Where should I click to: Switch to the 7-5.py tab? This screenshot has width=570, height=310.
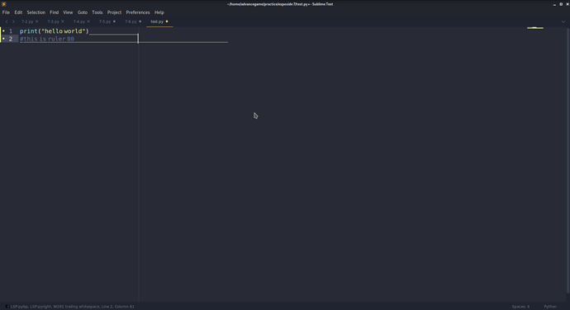coord(105,21)
